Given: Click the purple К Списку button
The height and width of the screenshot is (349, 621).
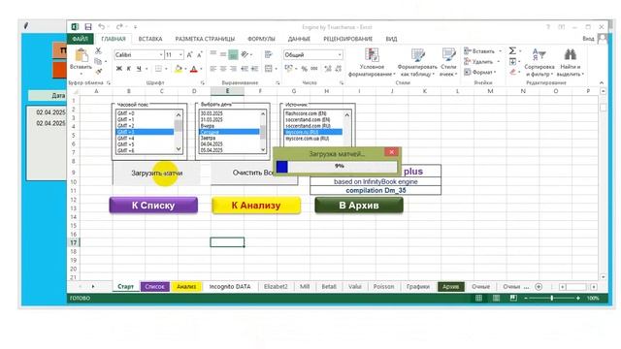Looking at the screenshot, I should [153, 206].
